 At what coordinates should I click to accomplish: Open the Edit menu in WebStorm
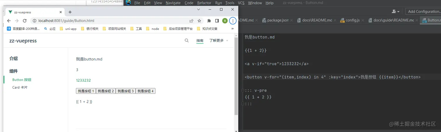point(147,3)
